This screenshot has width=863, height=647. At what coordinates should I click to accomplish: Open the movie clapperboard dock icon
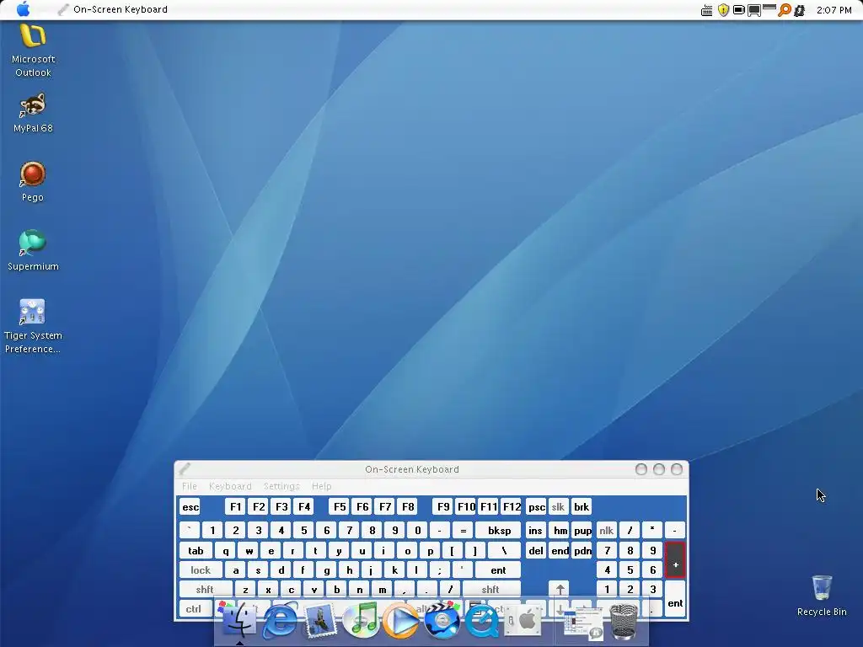tap(442, 620)
